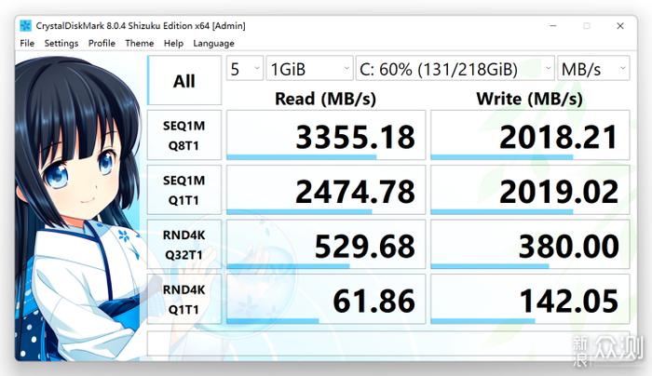The width and height of the screenshot is (652, 376).
Task: Select the 2474.78 read result
Action: click(x=326, y=190)
